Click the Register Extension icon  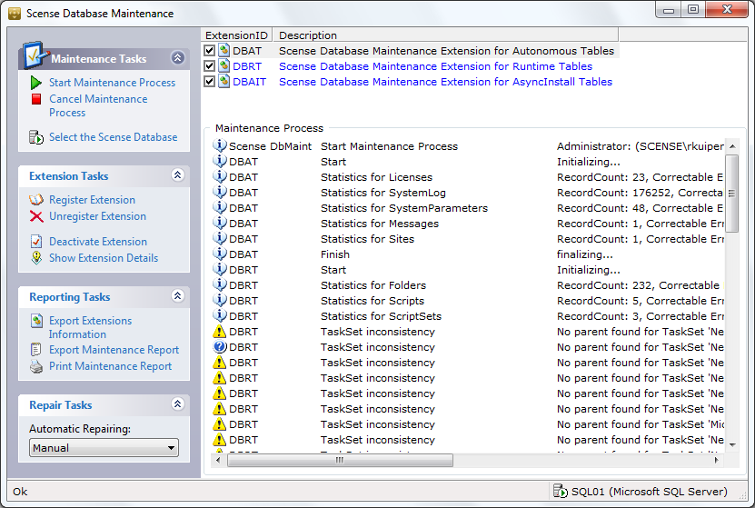[36, 200]
